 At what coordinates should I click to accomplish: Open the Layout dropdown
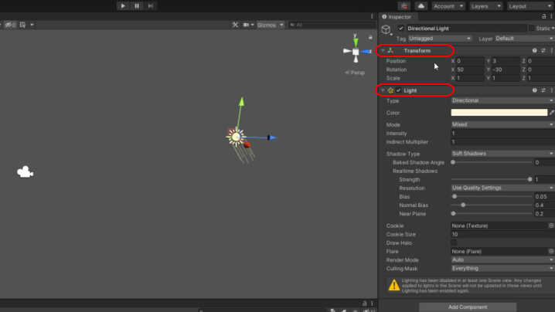click(529, 6)
